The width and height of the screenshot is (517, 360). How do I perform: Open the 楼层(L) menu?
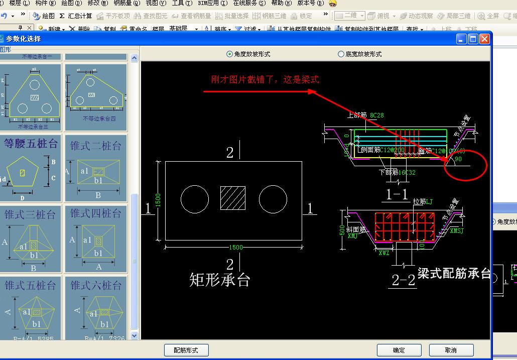[x=20, y=3]
